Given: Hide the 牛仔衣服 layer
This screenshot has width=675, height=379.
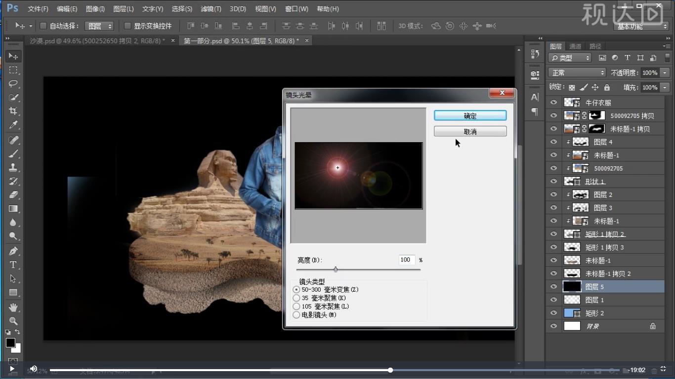Looking at the screenshot, I should 553,103.
